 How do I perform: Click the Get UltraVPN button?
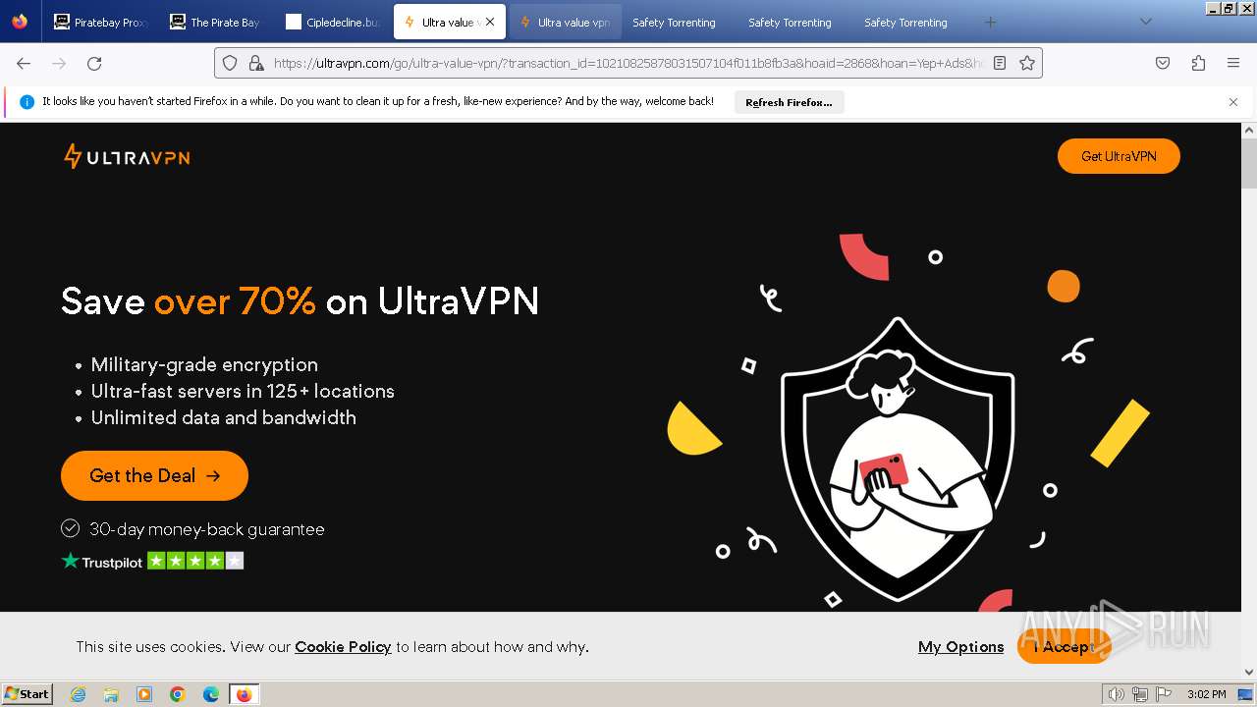[x=1119, y=156]
